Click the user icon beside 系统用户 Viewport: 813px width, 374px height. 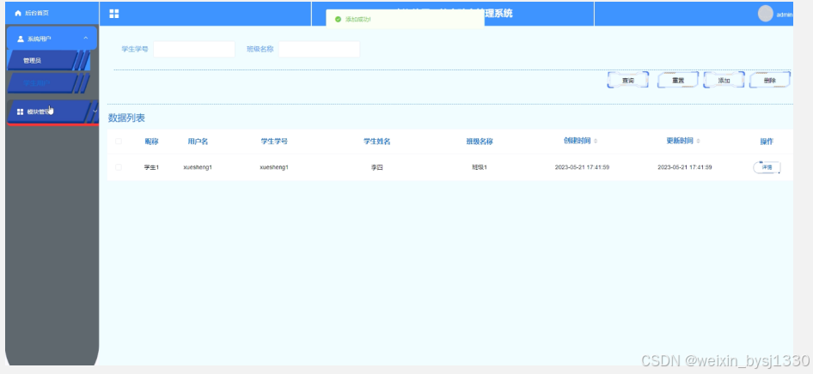click(x=21, y=39)
